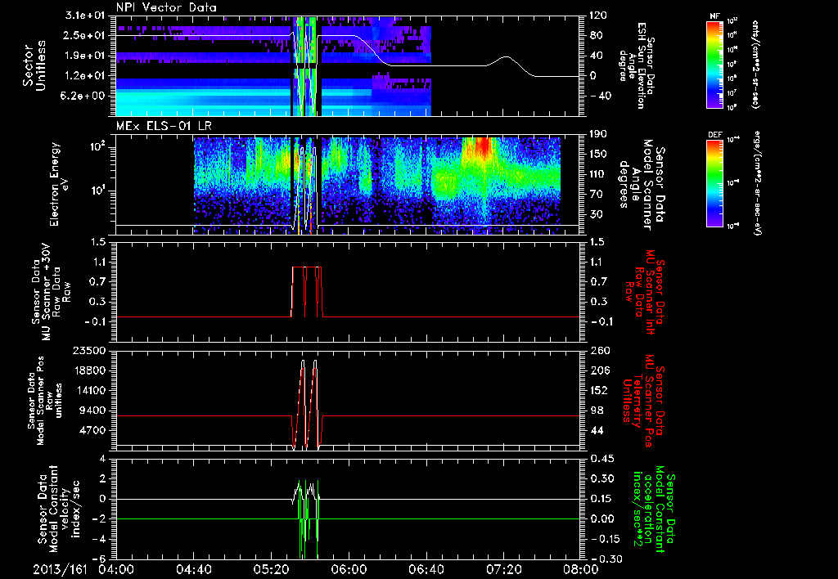This screenshot has width=838, height=579.
Task: Select the green acceleration axis label
Action: pyautogui.click(x=655, y=509)
